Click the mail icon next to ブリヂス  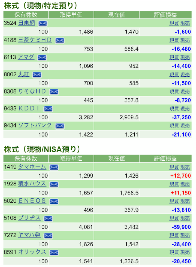coord(48,218)
